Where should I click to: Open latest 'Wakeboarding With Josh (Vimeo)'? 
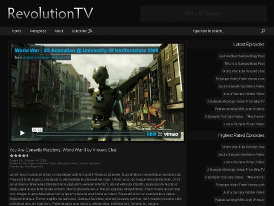tap(240, 109)
